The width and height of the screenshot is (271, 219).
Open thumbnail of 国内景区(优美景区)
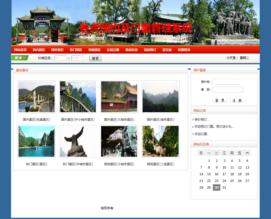(37, 97)
